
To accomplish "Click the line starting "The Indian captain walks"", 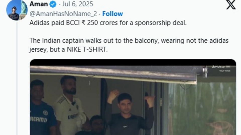I will (x=129, y=40).
